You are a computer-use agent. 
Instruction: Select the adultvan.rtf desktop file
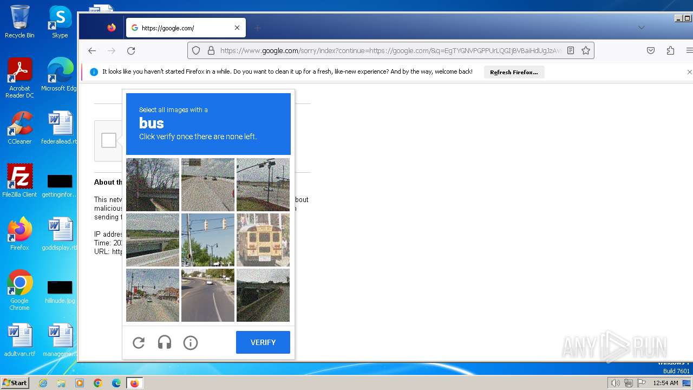(x=19, y=340)
